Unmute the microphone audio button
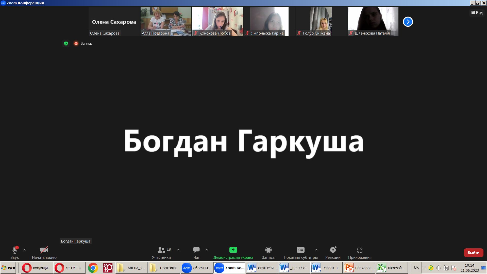 click(x=15, y=250)
